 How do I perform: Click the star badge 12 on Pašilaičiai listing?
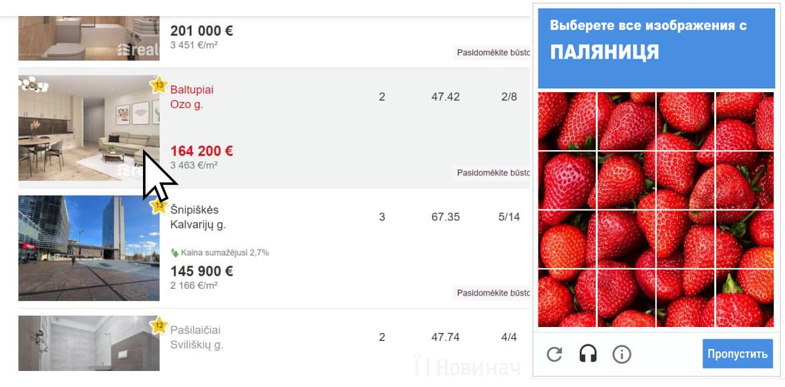point(159,326)
